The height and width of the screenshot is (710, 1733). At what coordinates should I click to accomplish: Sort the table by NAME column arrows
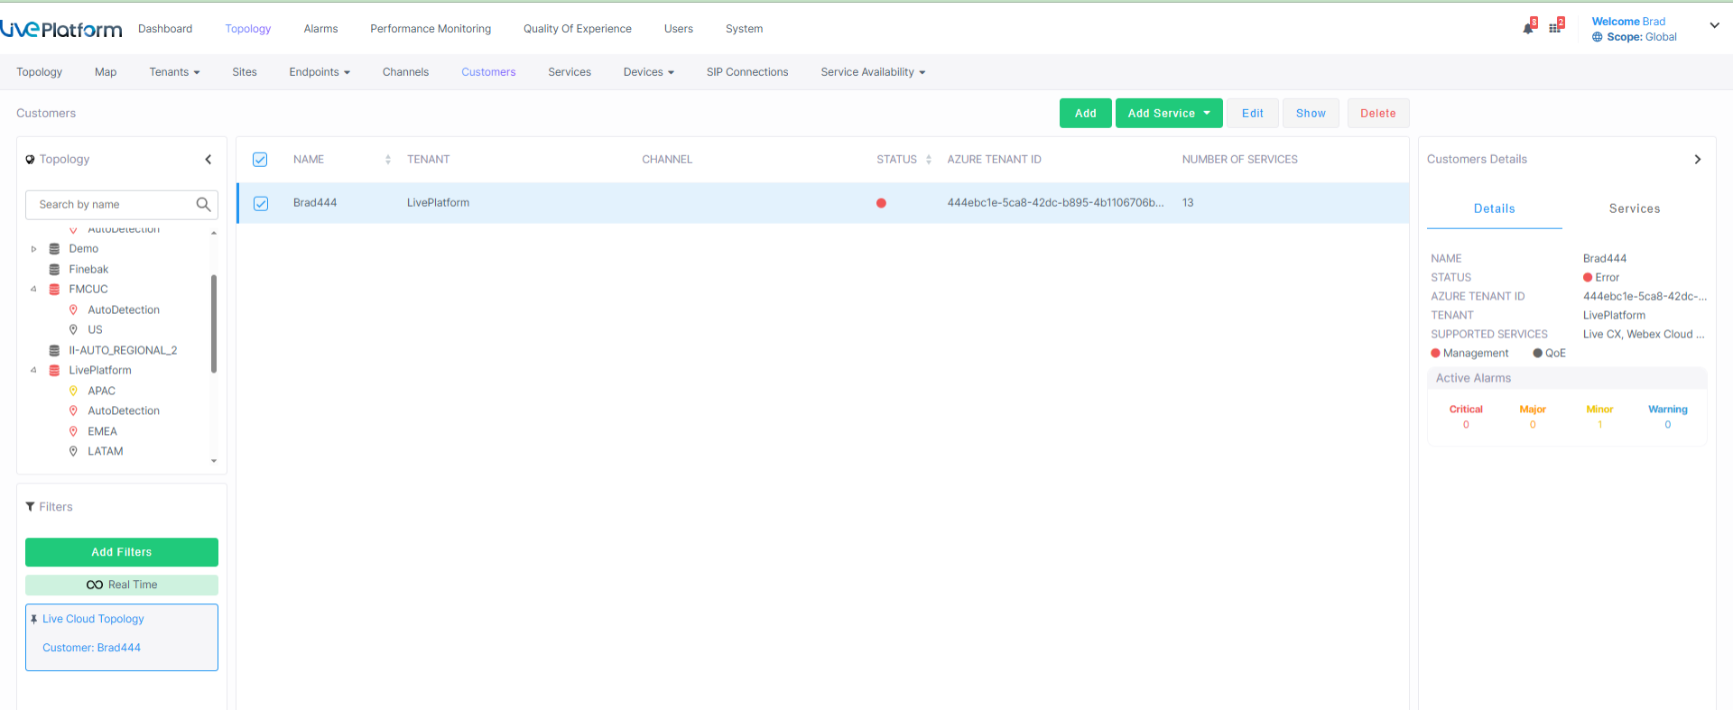click(x=387, y=160)
